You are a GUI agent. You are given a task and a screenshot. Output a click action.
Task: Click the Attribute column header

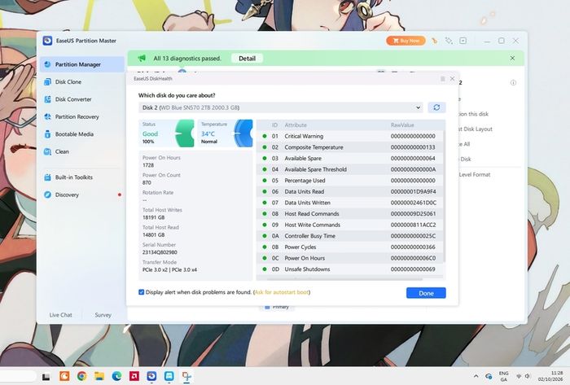[x=296, y=125]
